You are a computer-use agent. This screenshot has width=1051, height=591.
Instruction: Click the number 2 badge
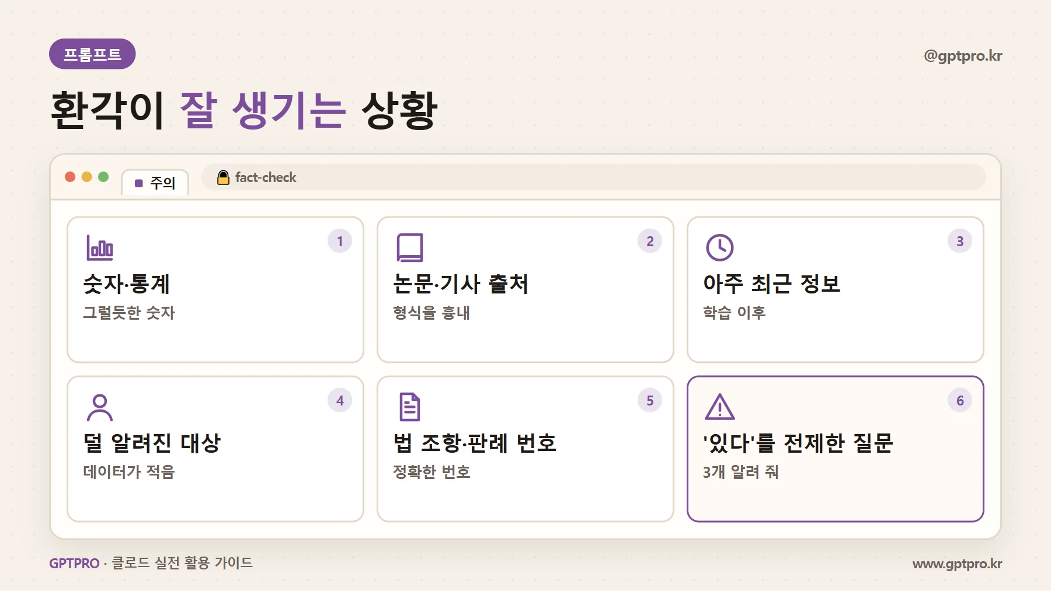[x=650, y=241]
